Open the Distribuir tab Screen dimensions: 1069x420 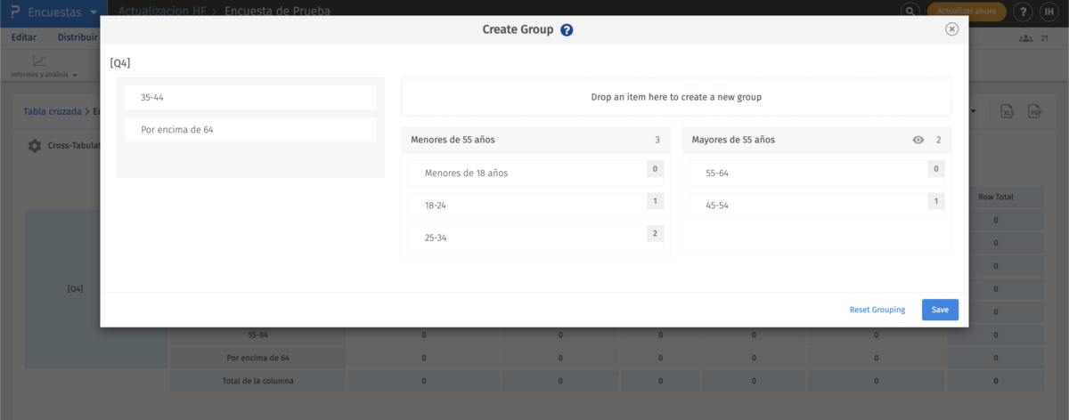(x=78, y=37)
